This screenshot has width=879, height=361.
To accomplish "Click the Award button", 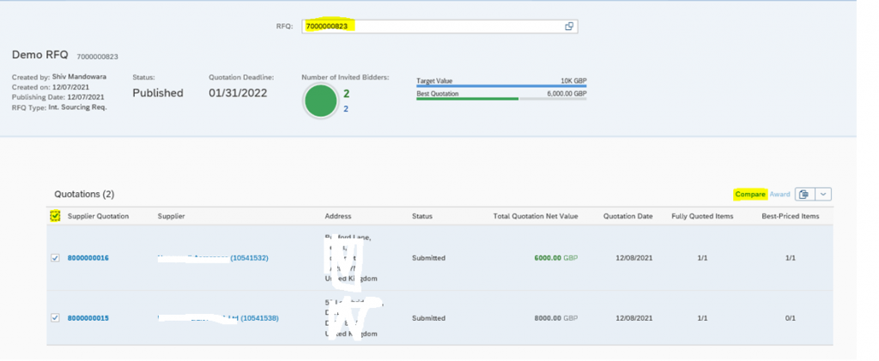I will tap(779, 194).
